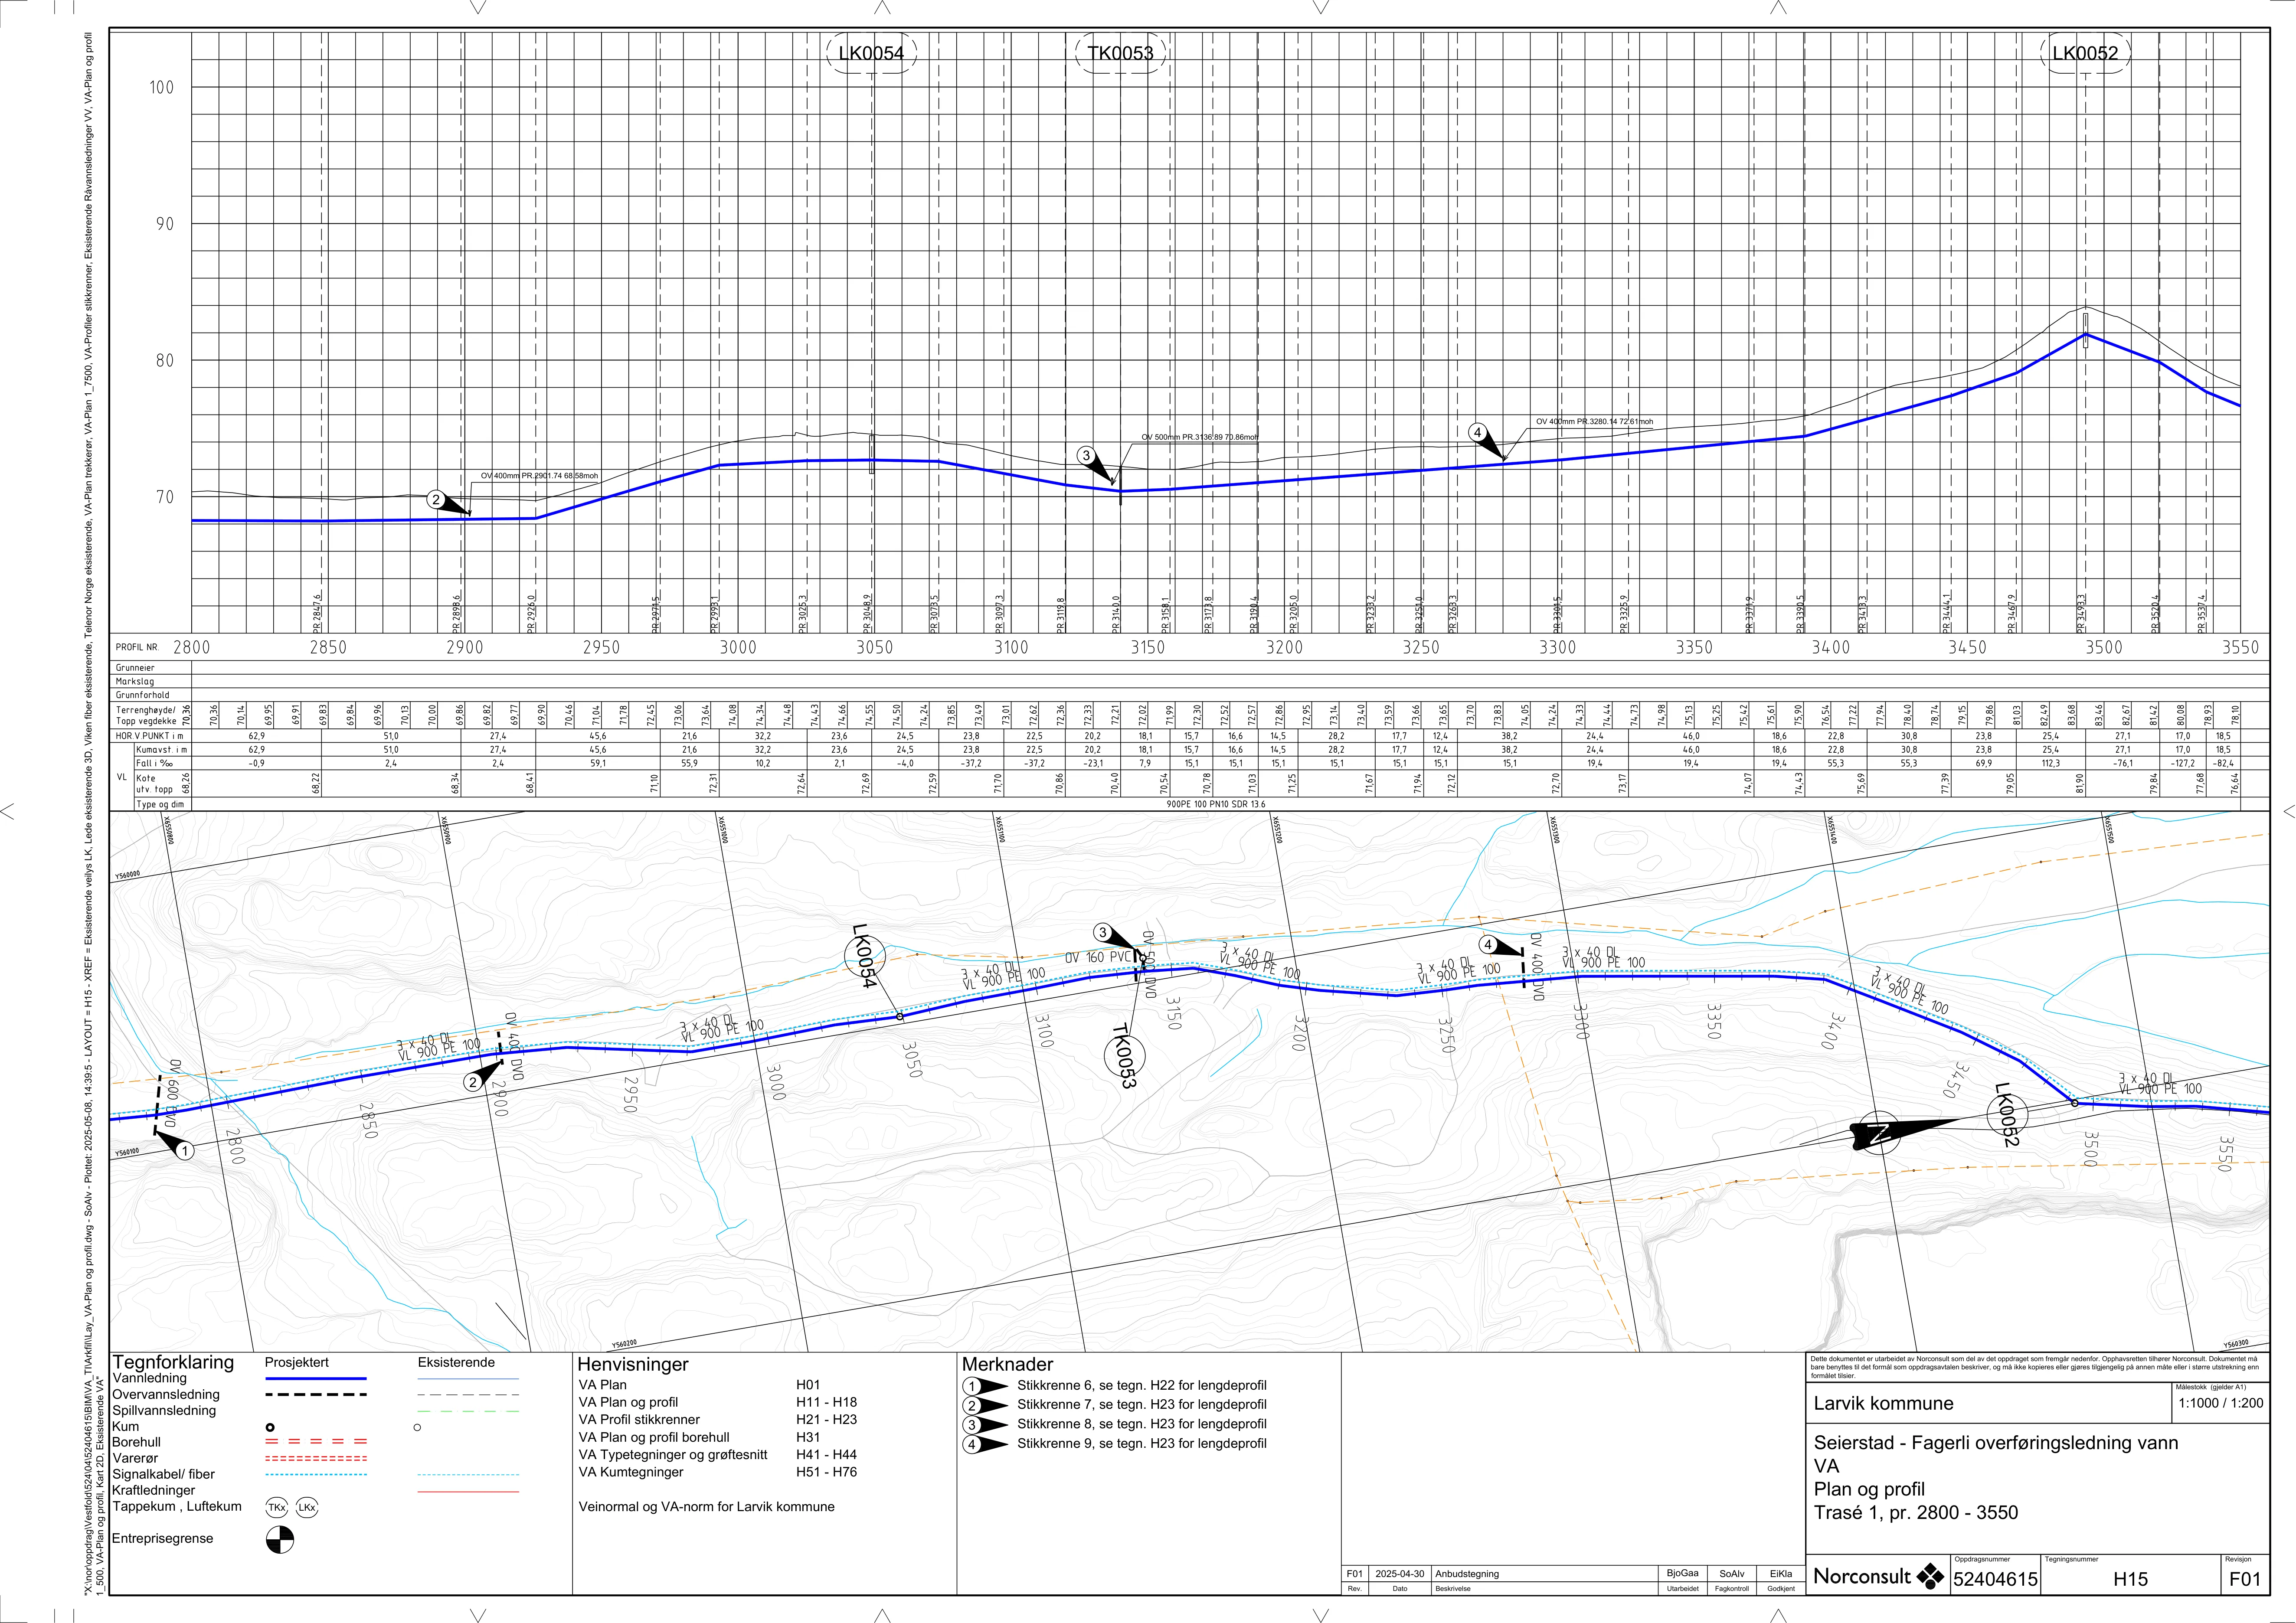Click callout marker 3 on the plan map
The width and height of the screenshot is (2296, 1623).
pyautogui.click(x=1102, y=933)
